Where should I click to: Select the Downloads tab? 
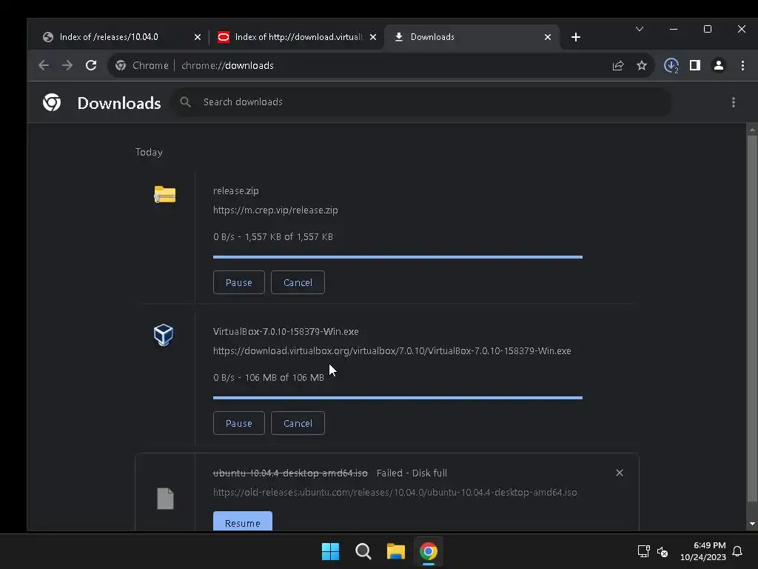point(472,37)
